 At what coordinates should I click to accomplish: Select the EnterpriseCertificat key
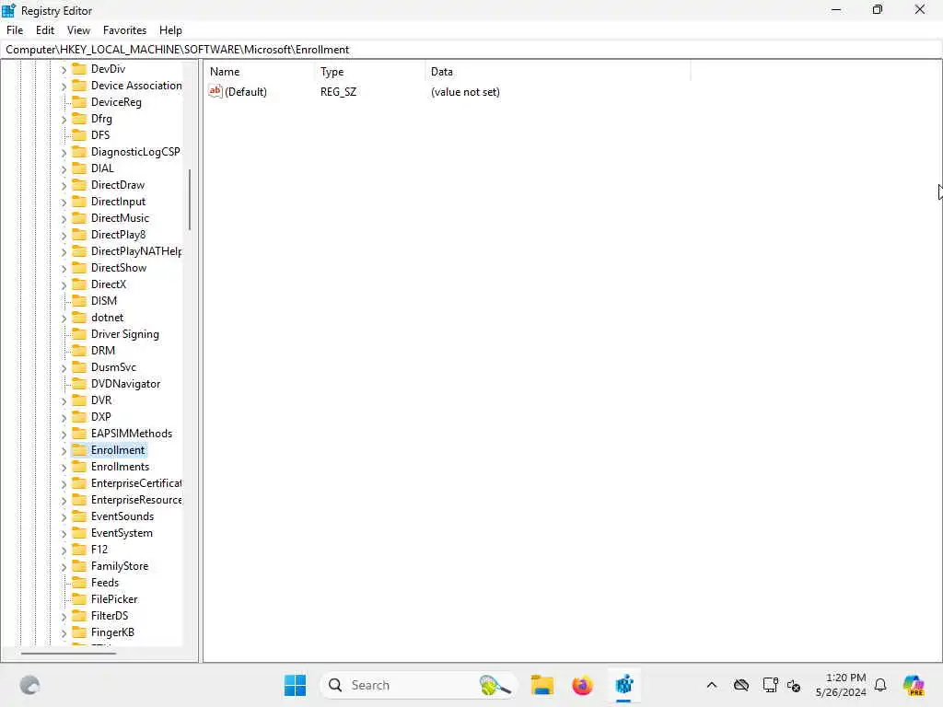136,482
